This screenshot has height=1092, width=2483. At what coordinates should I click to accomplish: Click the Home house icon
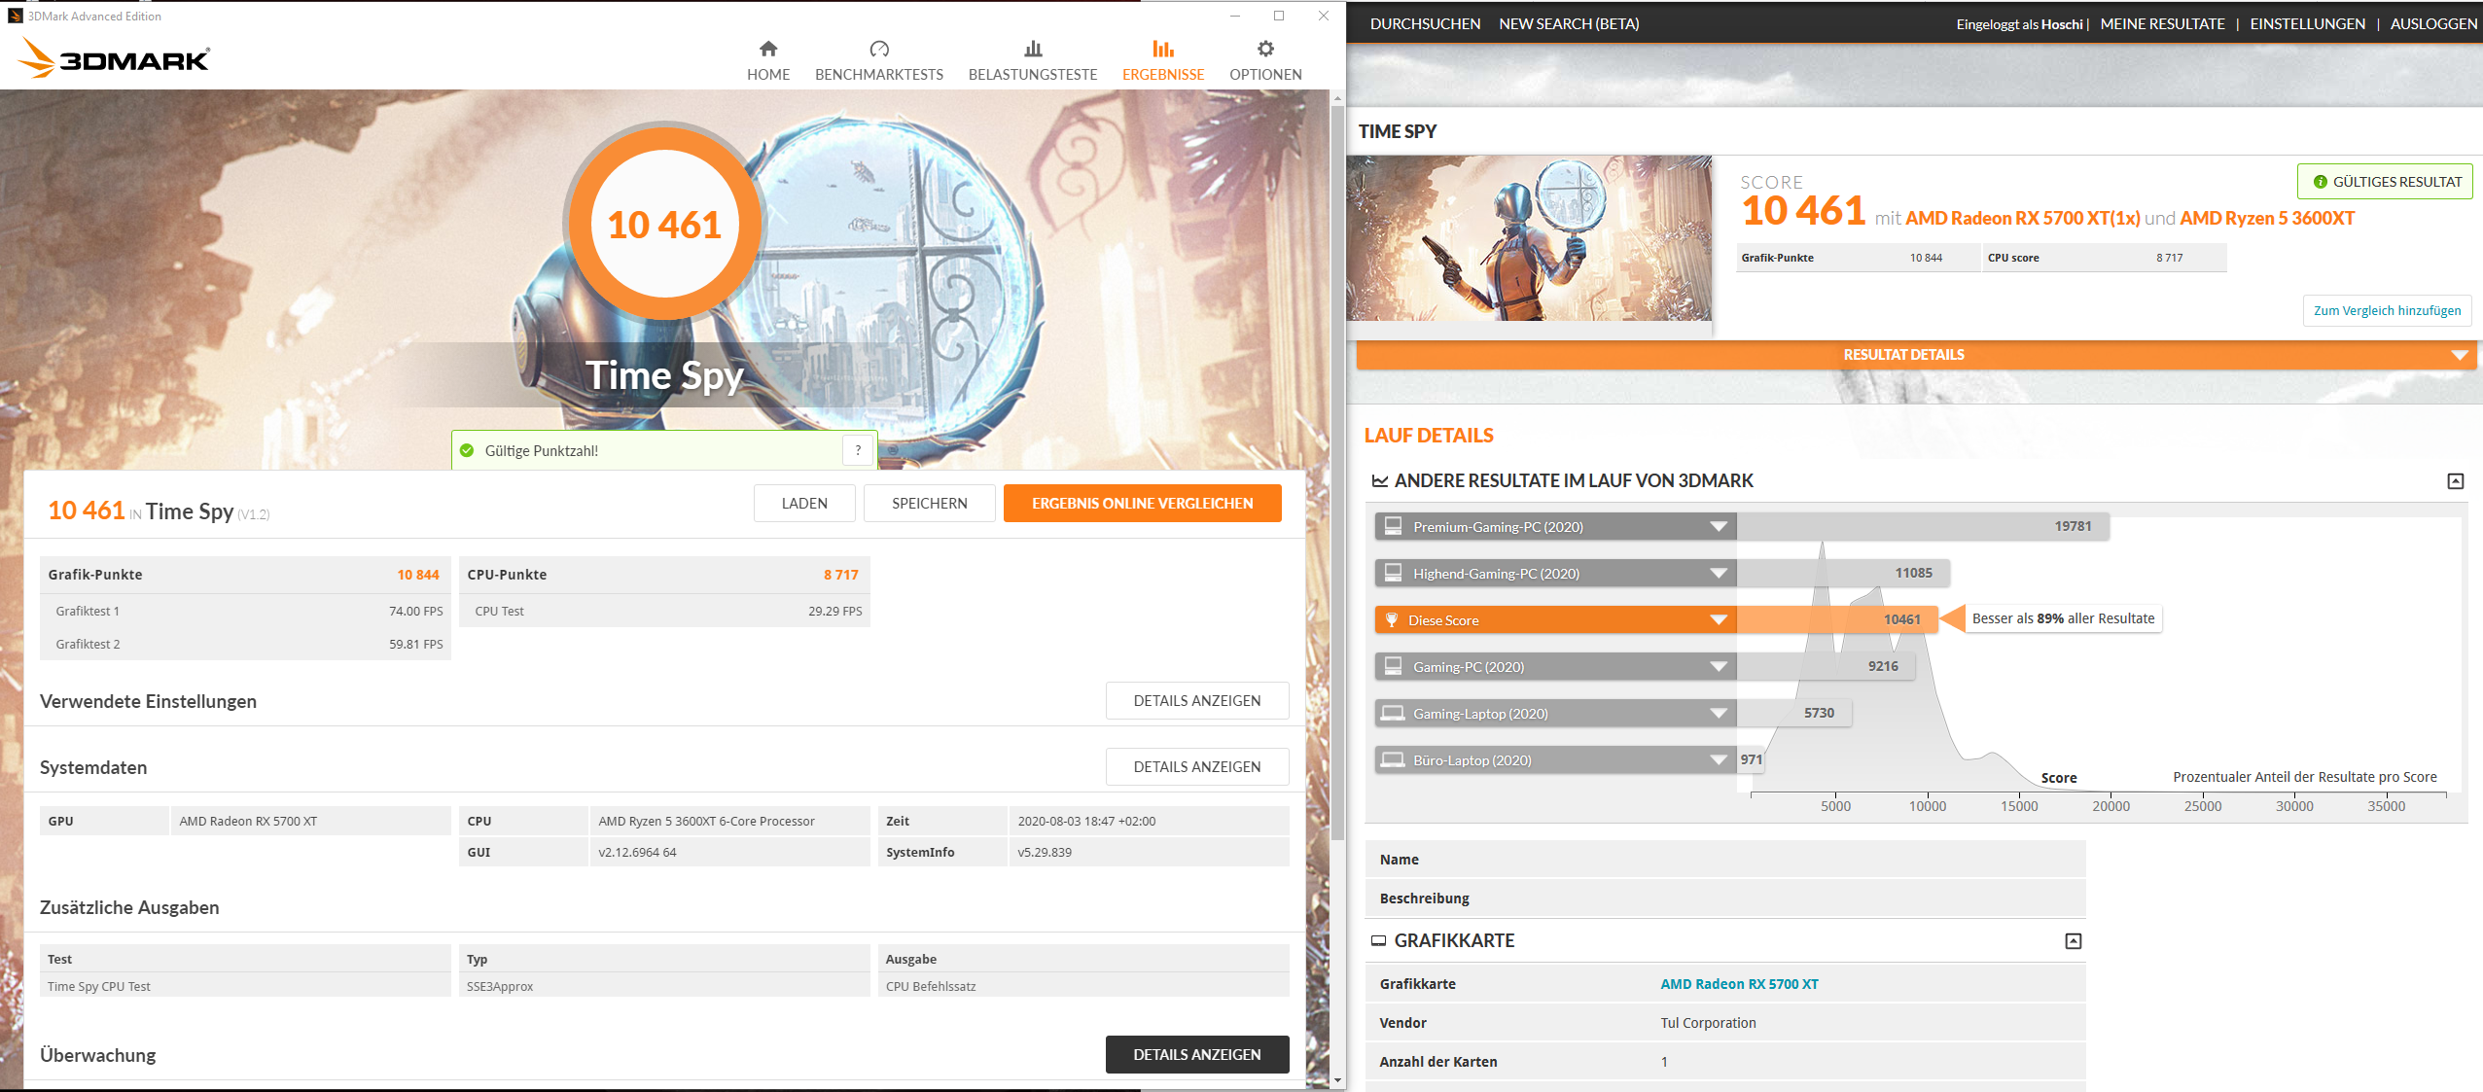coord(768,49)
